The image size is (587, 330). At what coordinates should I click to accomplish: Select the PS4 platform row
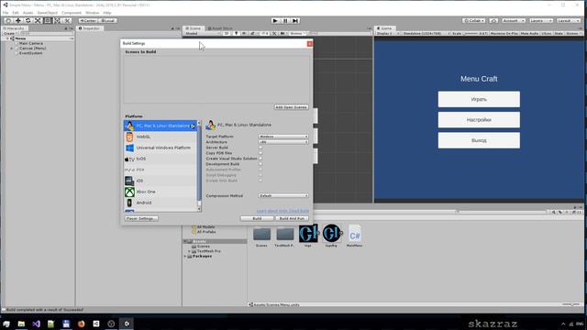pos(161,170)
